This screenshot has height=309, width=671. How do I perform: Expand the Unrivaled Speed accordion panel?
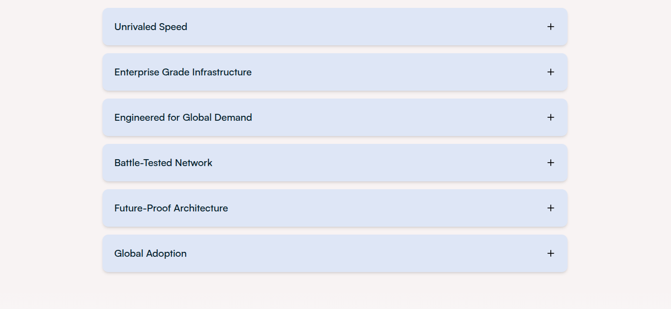tap(335, 27)
